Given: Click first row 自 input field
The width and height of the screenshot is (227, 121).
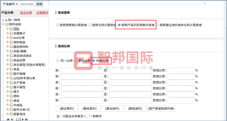Looking at the screenshot, I should 82,70.
